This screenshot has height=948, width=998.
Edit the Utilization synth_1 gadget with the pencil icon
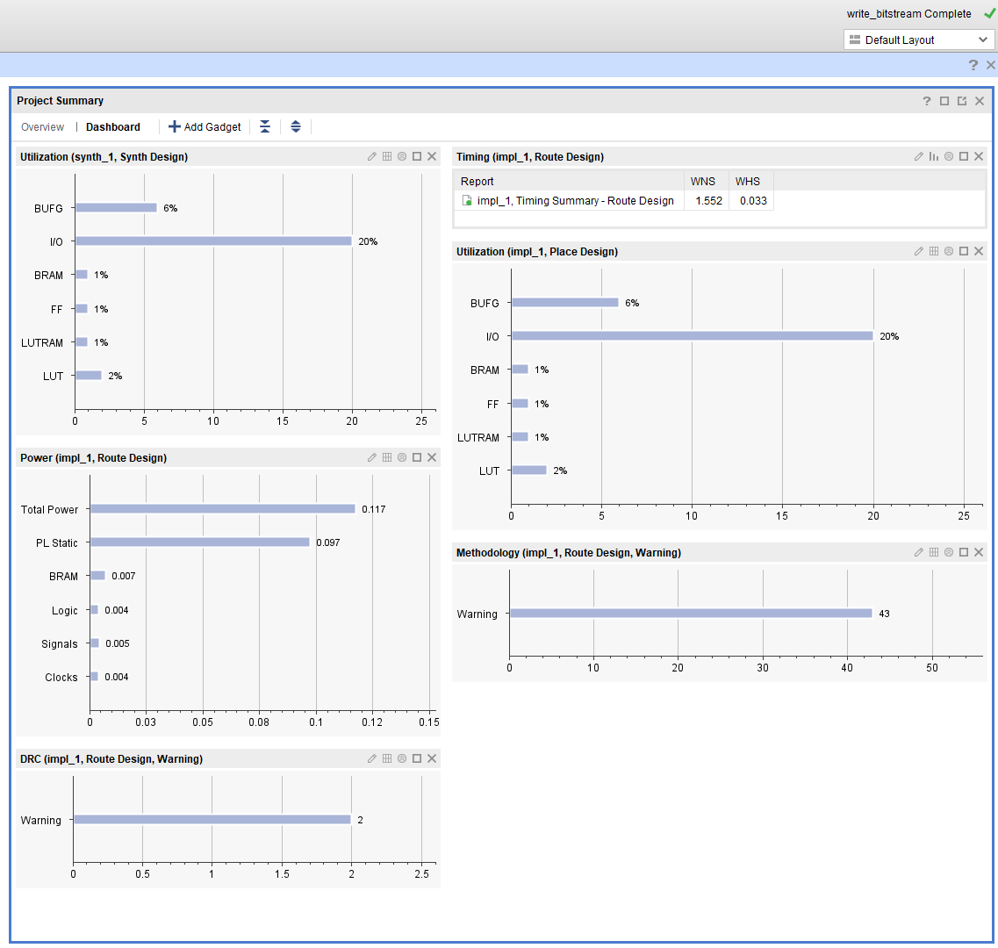coord(371,156)
